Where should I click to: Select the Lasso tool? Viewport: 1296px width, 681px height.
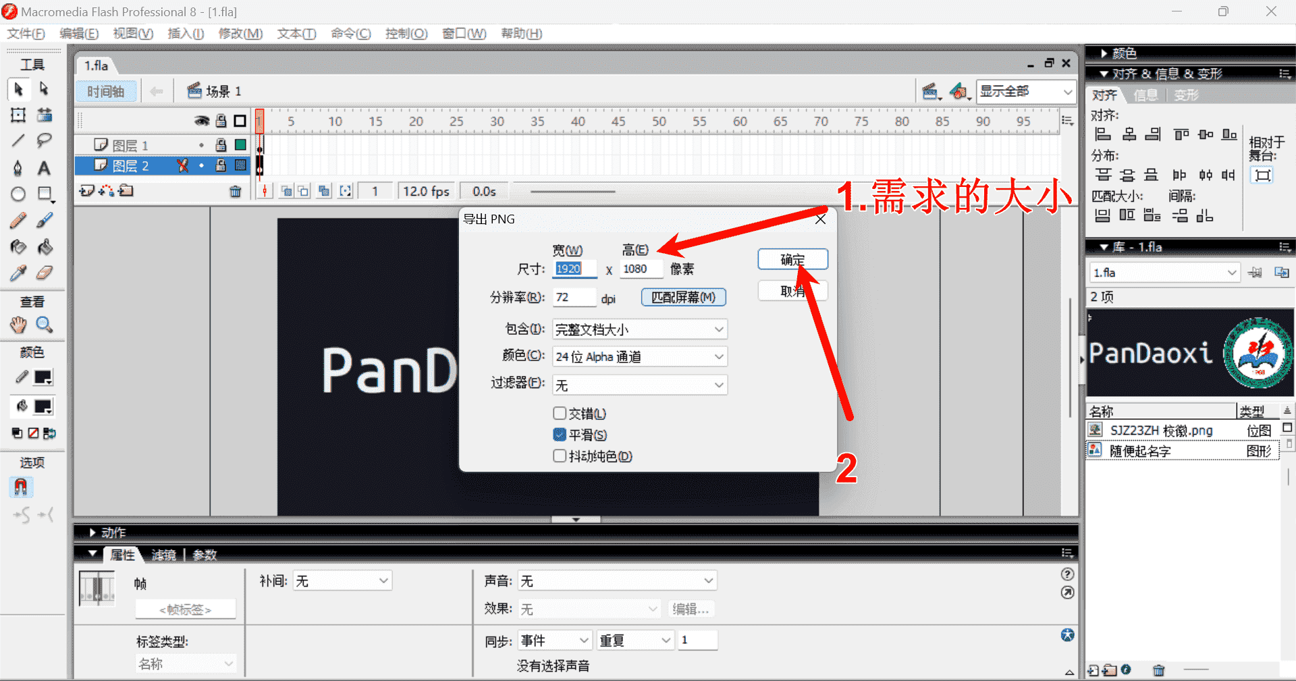click(44, 141)
